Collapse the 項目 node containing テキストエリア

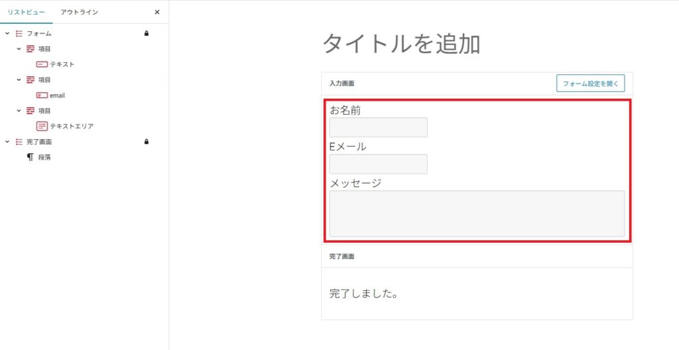tap(19, 111)
